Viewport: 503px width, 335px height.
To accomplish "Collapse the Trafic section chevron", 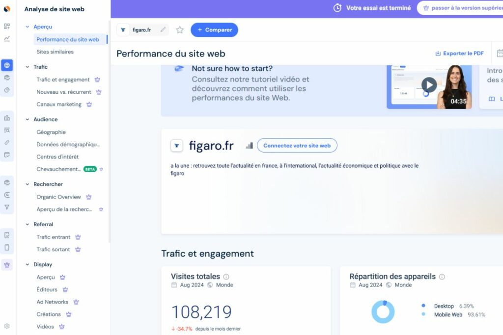I will (28, 67).
